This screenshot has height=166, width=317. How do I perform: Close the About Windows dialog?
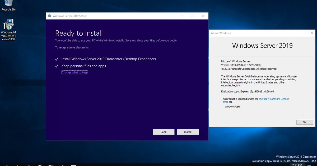coord(312,33)
